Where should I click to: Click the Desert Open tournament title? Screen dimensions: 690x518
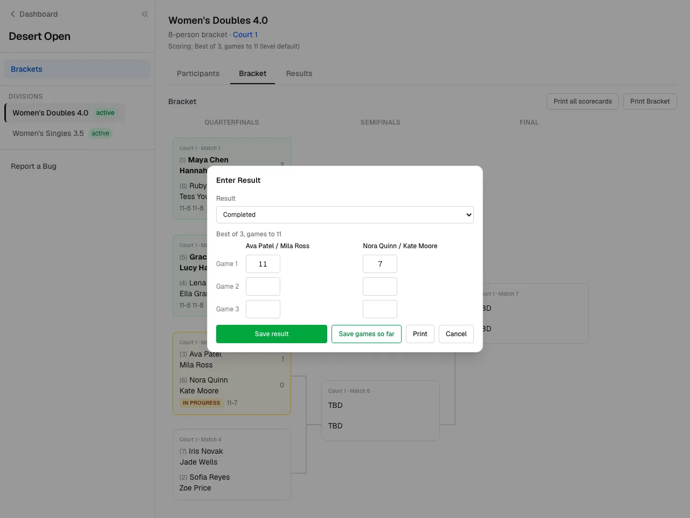point(39,36)
